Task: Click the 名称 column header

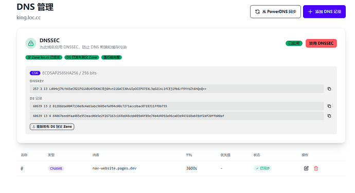Action: pos(24,155)
